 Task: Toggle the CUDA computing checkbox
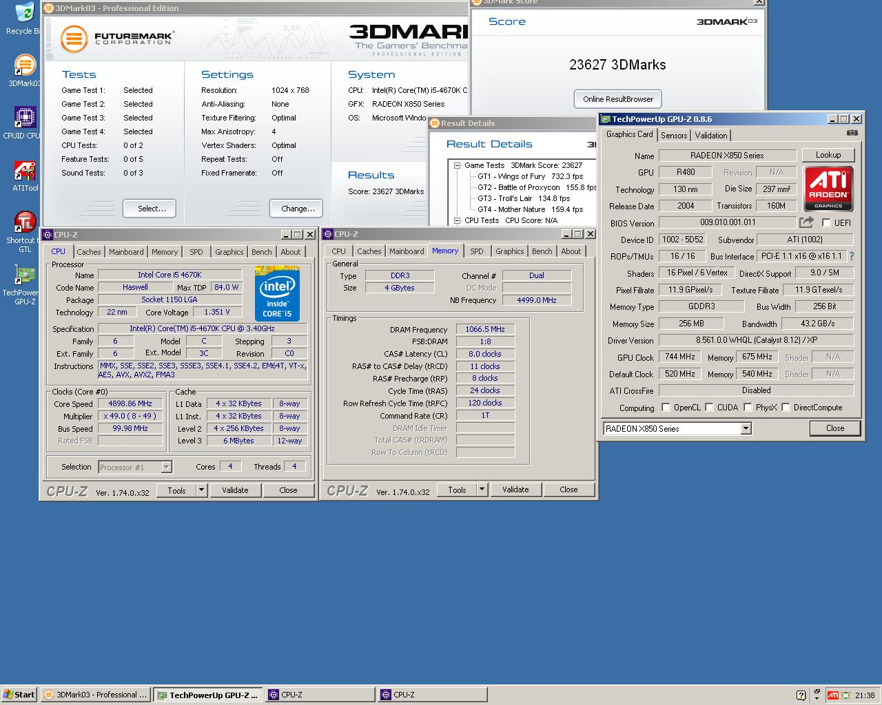click(x=709, y=408)
